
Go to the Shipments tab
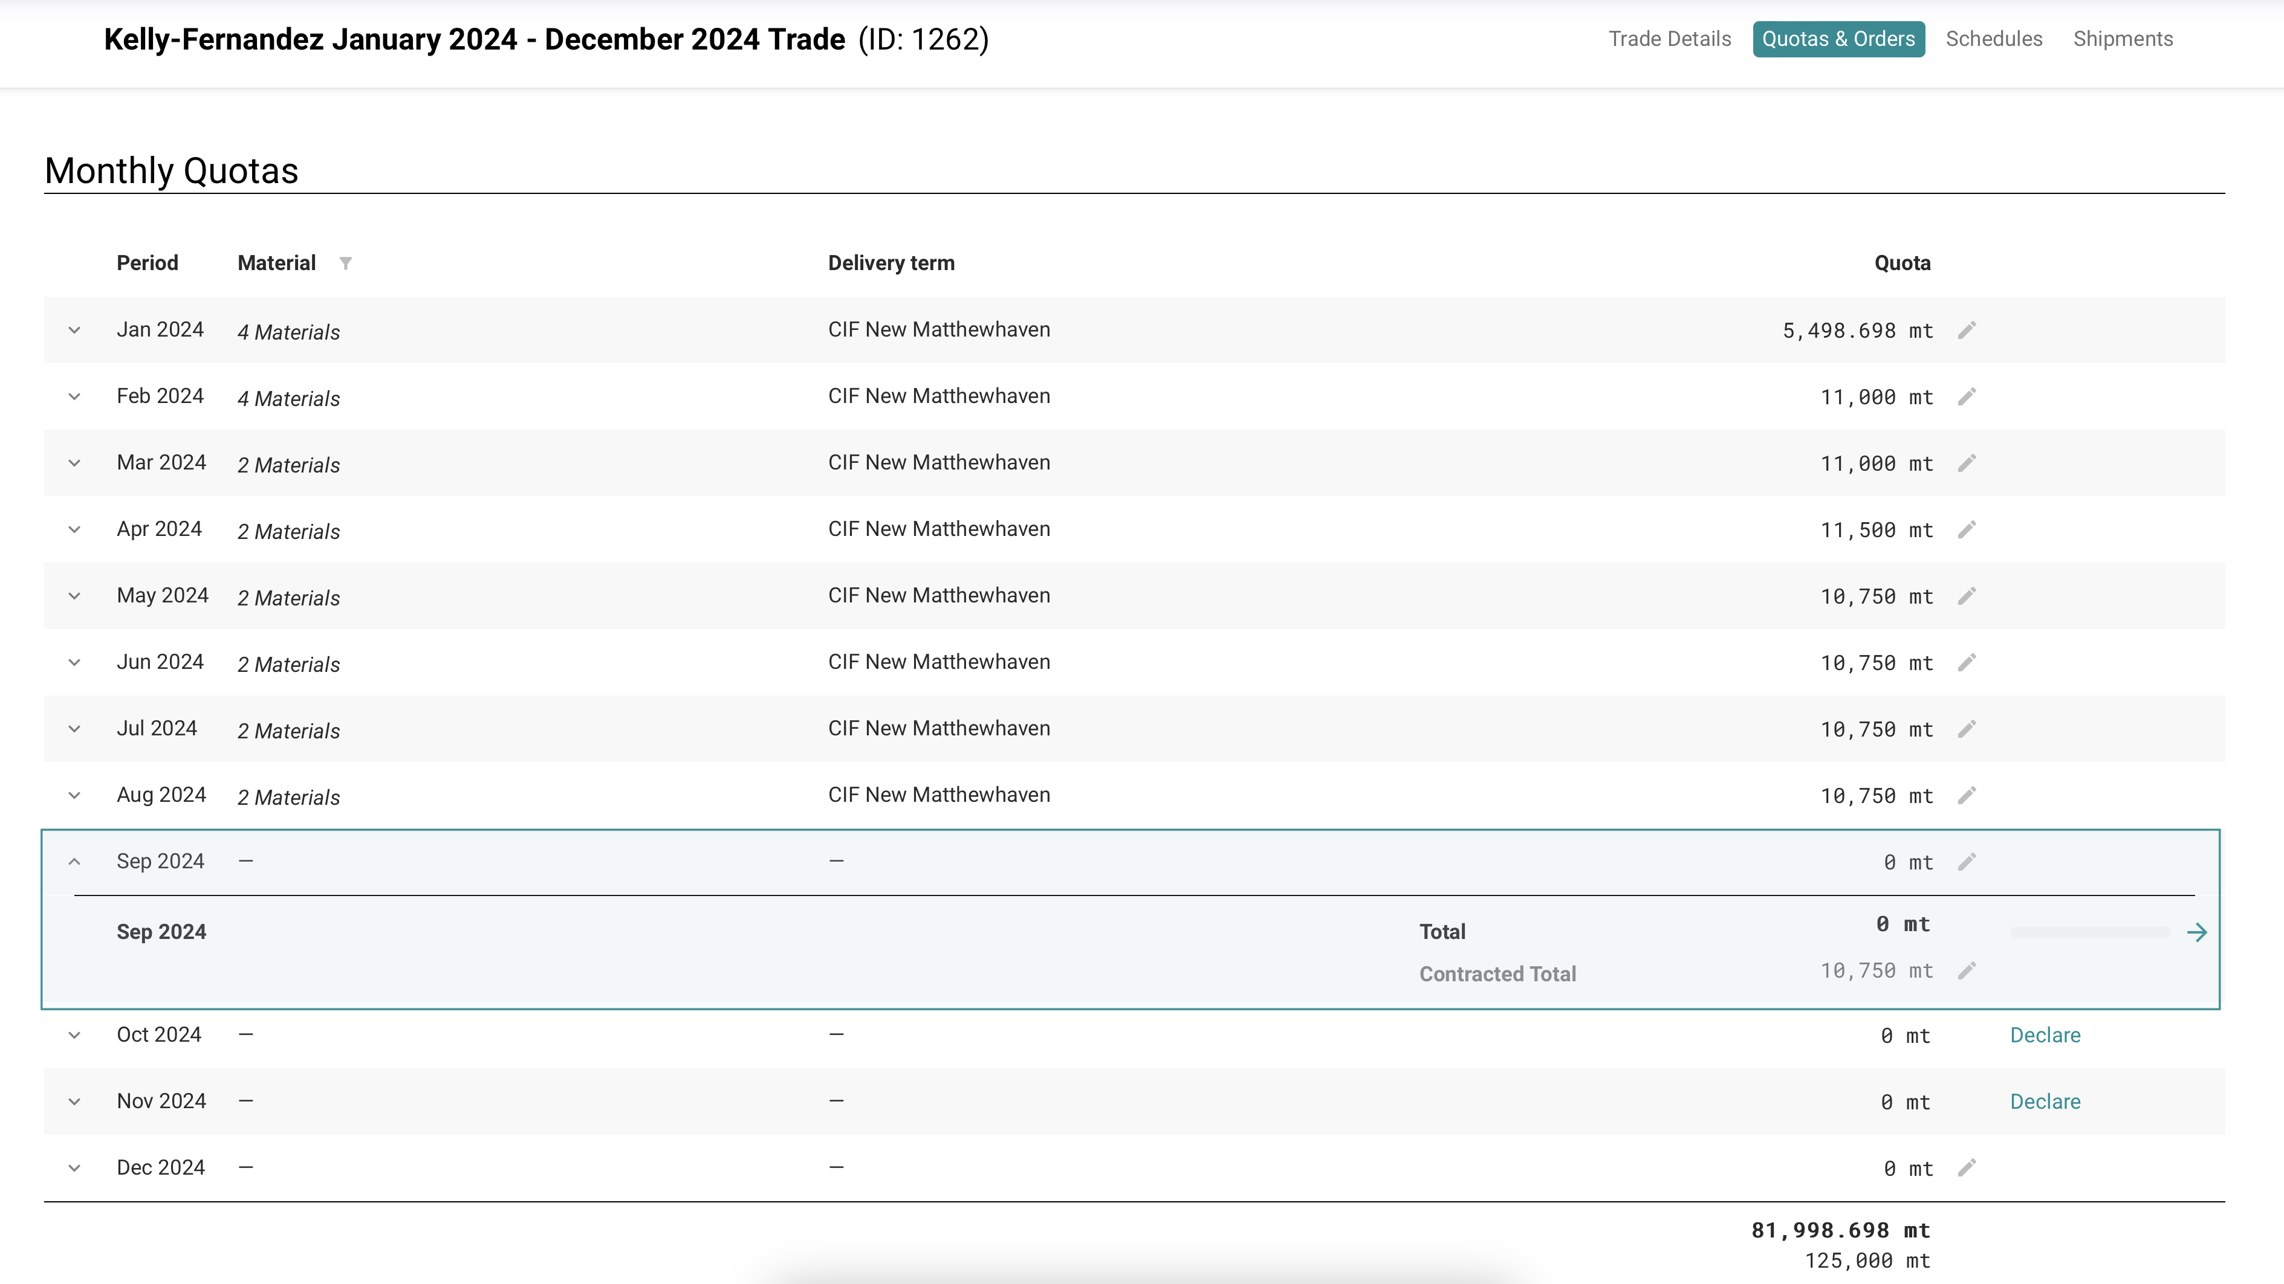[x=2123, y=39]
